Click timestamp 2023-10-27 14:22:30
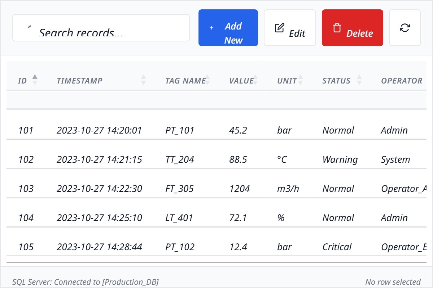 click(99, 189)
